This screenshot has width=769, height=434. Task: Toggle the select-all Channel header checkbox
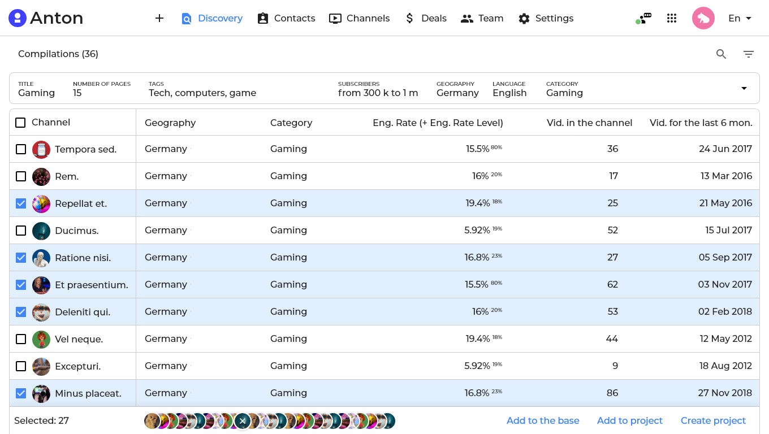click(x=20, y=123)
